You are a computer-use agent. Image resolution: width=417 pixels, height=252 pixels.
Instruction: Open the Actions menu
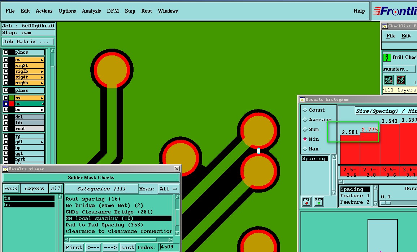tap(44, 11)
